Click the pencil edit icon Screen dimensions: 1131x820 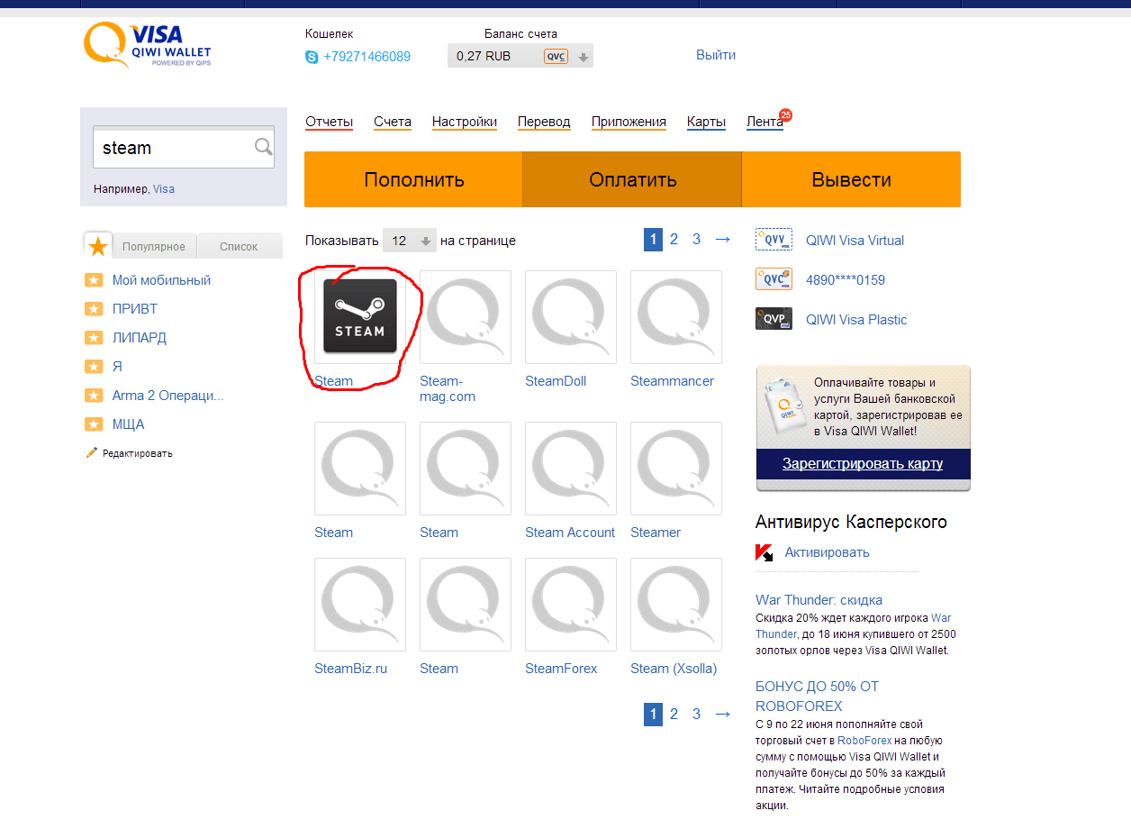tap(91, 452)
